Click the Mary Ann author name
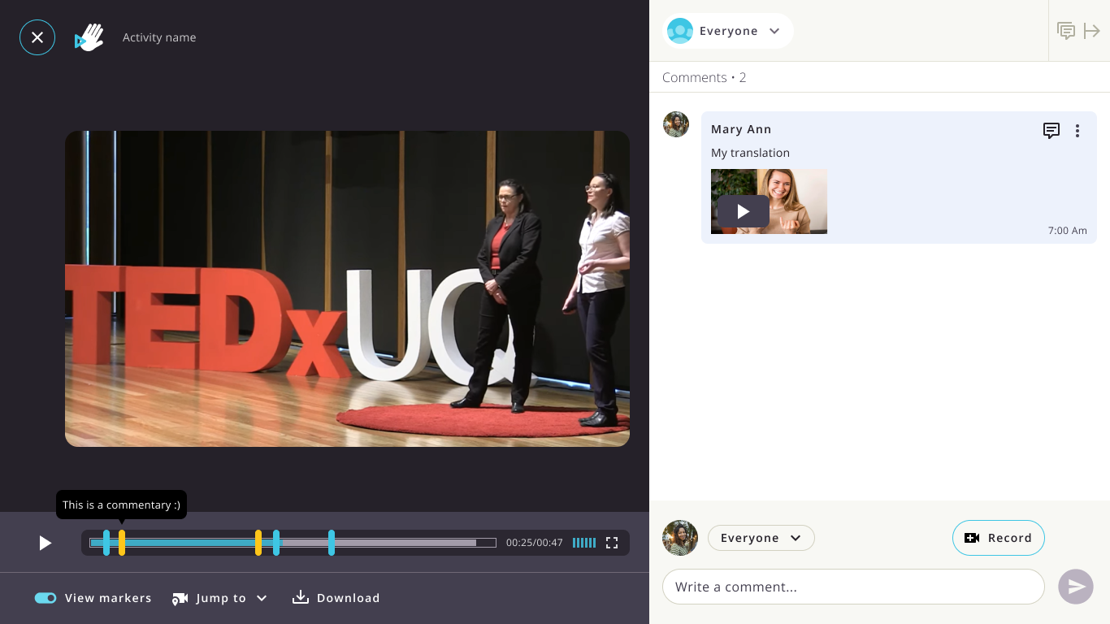The width and height of the screenshot is (1110, 624). [741, 129]
